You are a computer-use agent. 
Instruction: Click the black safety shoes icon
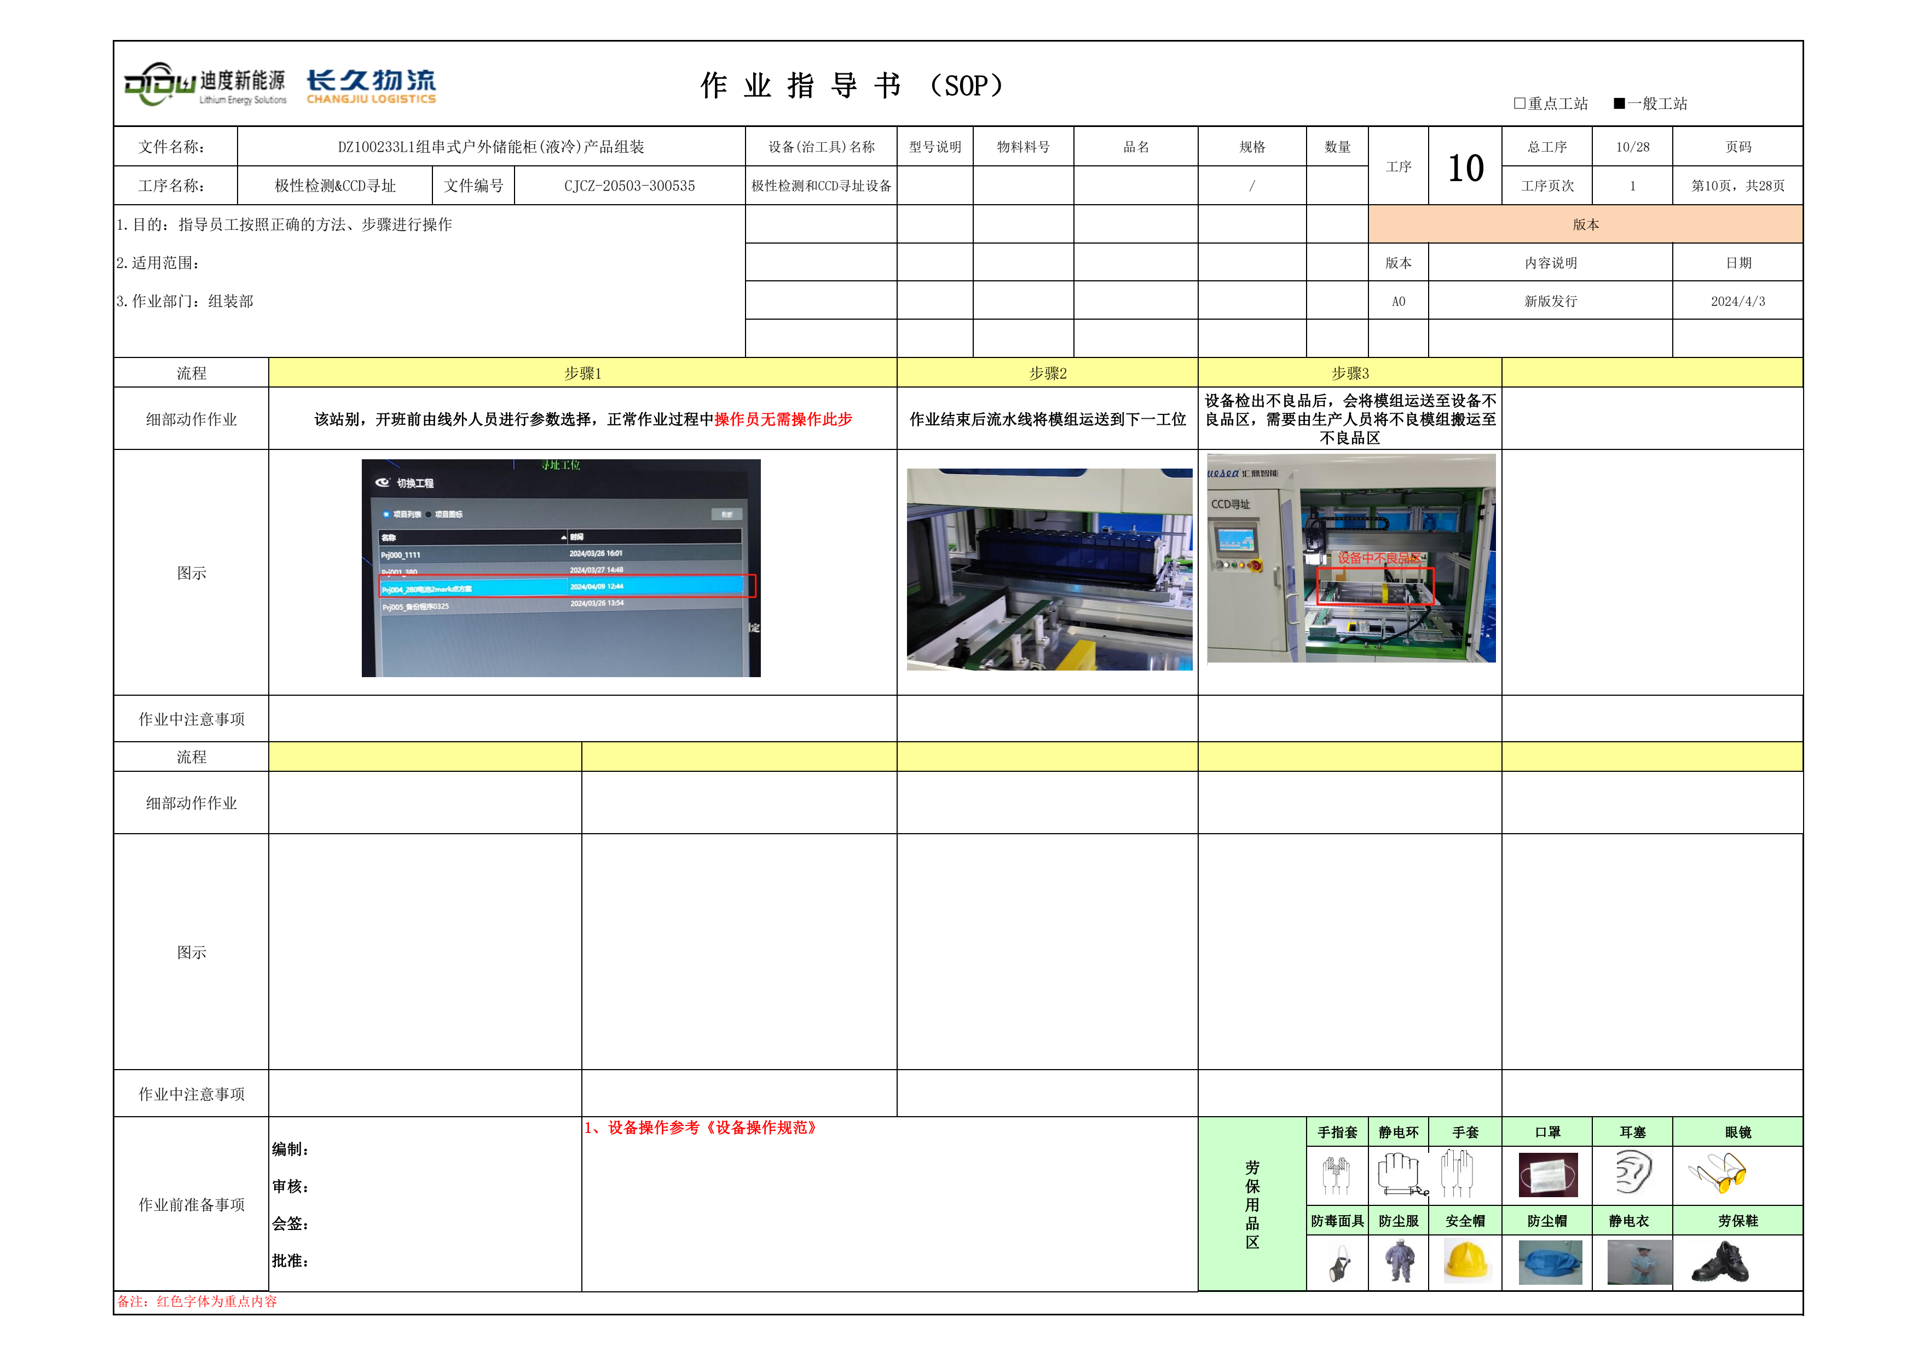point(1719,1262)
